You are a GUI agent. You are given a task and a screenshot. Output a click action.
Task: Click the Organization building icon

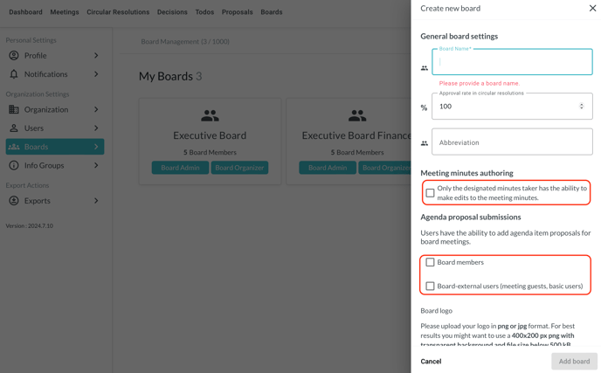14,110
